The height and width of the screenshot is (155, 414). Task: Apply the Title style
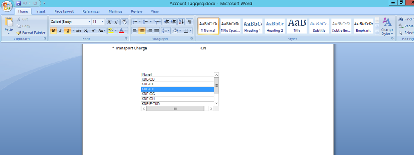coord(297,26)
